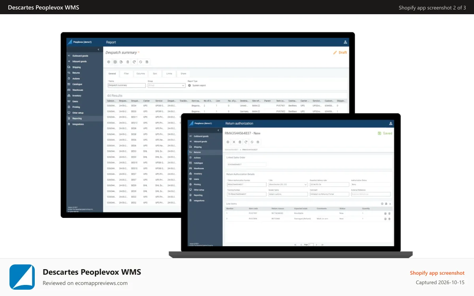474x296 pixels.
Task: Click the Carrier column header in results
Action: (147, 101)
